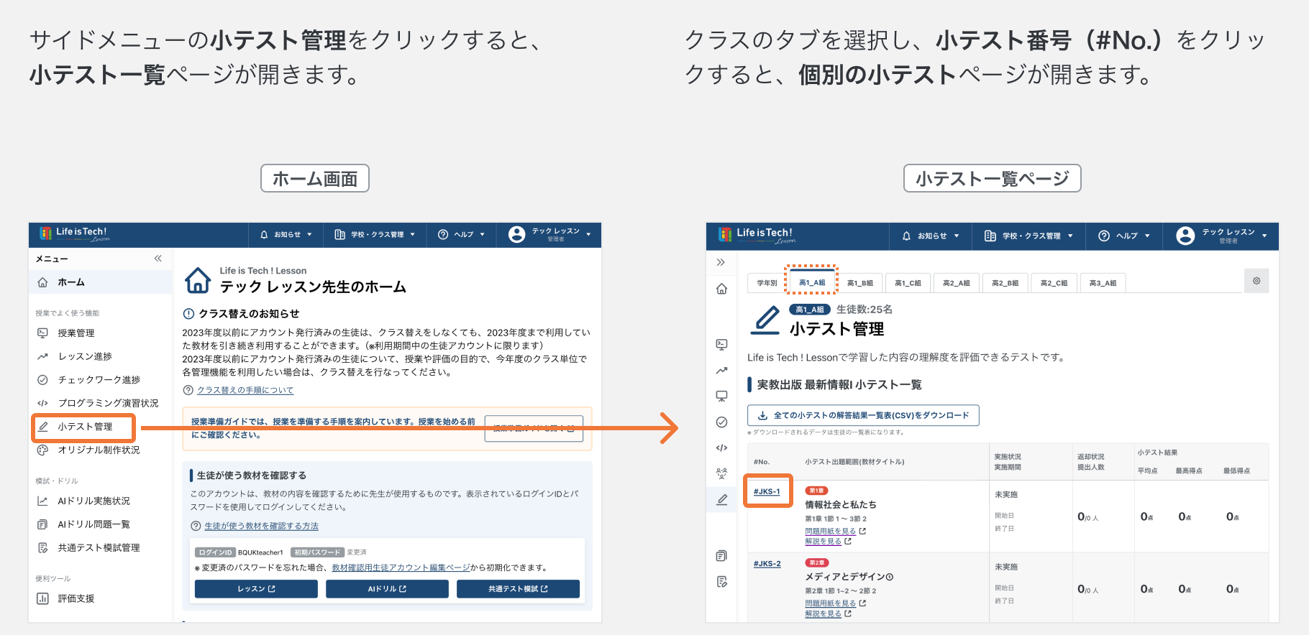Click the 小テスト管理 page heading

click(836, 329)
